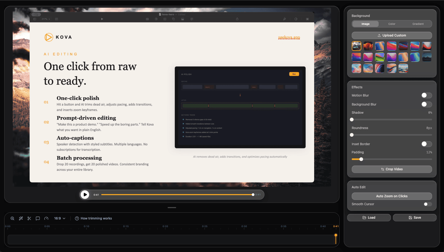Select the zoom tool in the timeline toolbar
Image resolution: width=444 pixels, height=252 pixels.
click(x=12, y=218)
